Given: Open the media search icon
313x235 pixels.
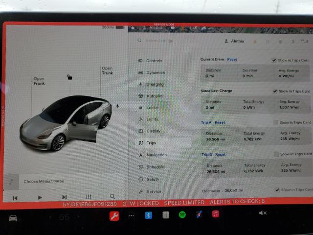Looking at the screenshot, I should pos(112,196).
